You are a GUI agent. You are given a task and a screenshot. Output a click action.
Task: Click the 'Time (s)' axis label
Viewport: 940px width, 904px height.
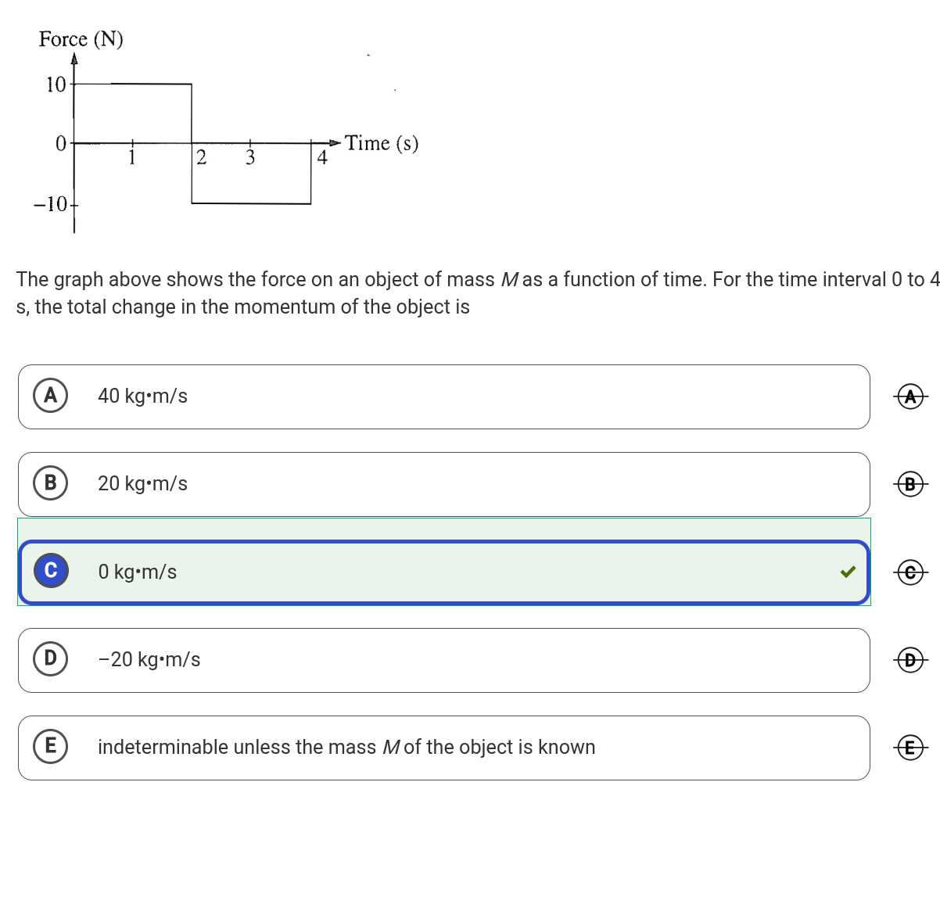click(382, 143)
